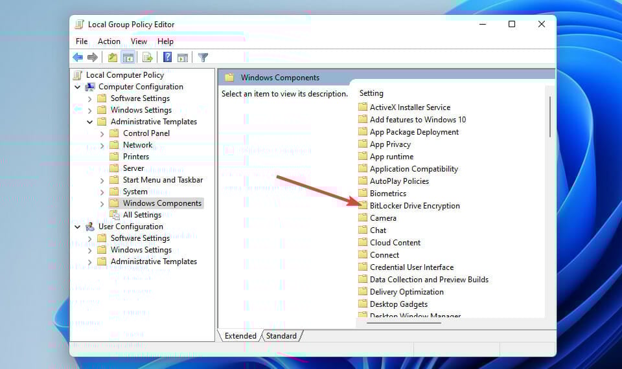Select Add features to Windows 10
This screenshot has width=622, height=369.
click(418, 119)
